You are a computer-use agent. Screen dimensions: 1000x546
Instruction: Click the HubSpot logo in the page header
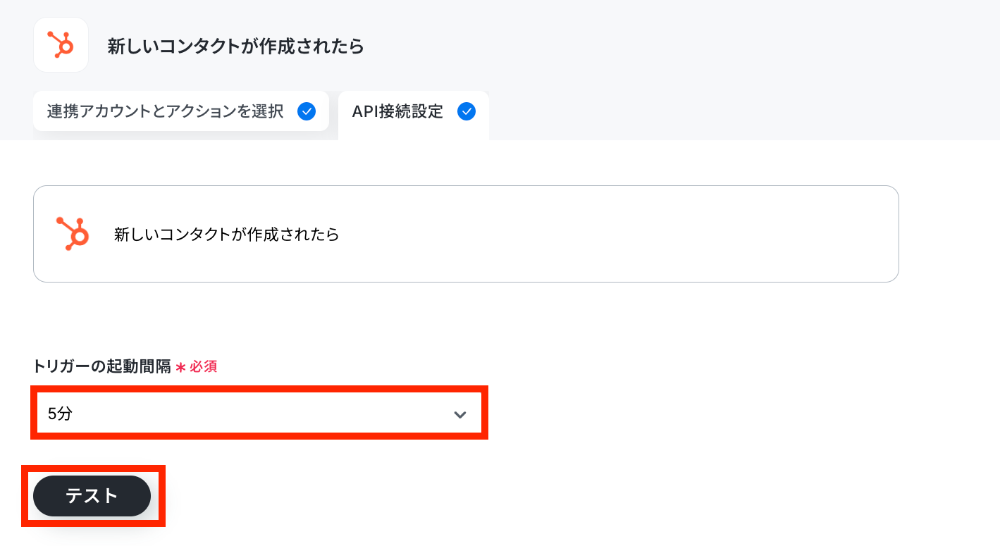(x=61, y=45)
